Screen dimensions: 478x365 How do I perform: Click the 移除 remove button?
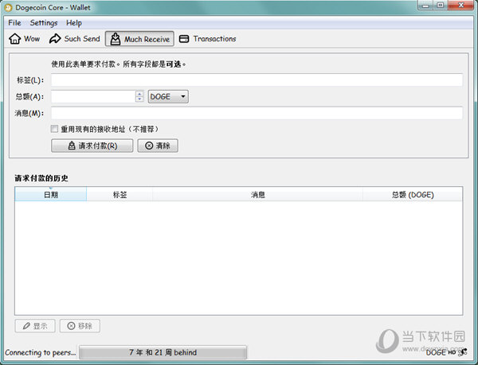click(x=80, y=326)
